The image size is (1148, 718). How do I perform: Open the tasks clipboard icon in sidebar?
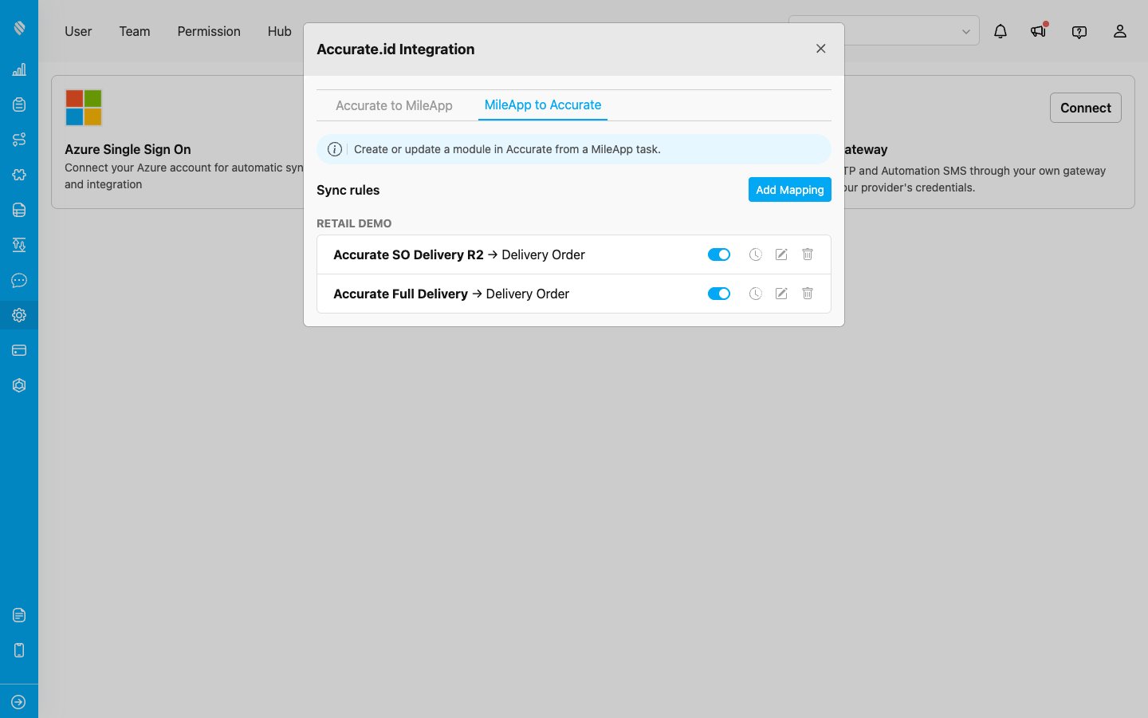point(19,105)
